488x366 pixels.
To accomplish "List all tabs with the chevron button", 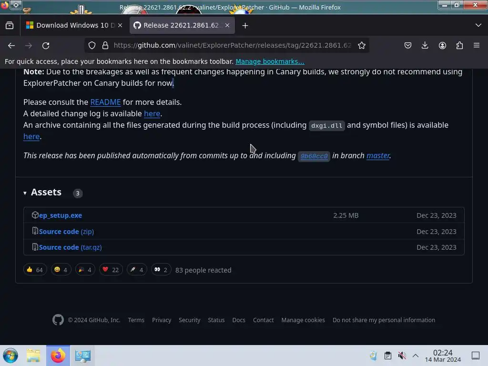I will click(478, 25).
